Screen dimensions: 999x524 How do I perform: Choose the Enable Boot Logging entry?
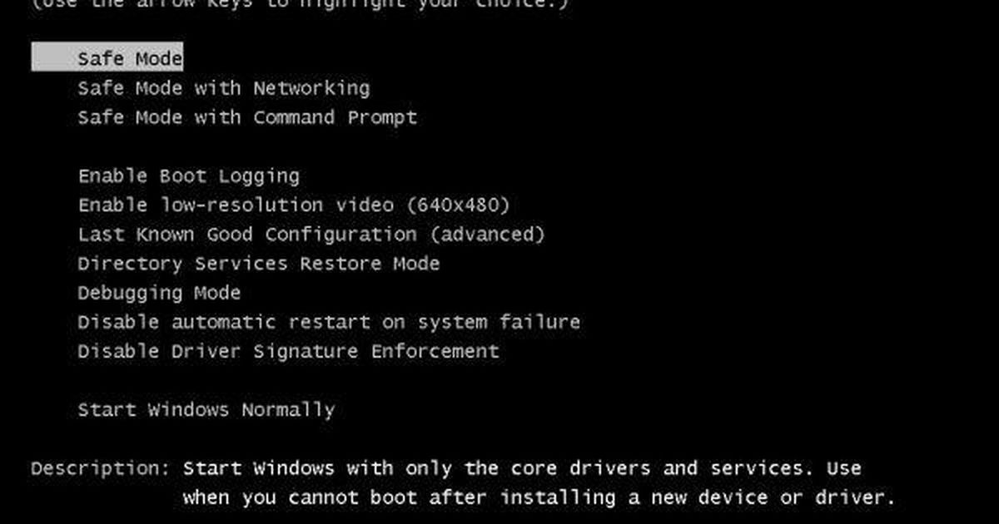[x=189, y=176]
